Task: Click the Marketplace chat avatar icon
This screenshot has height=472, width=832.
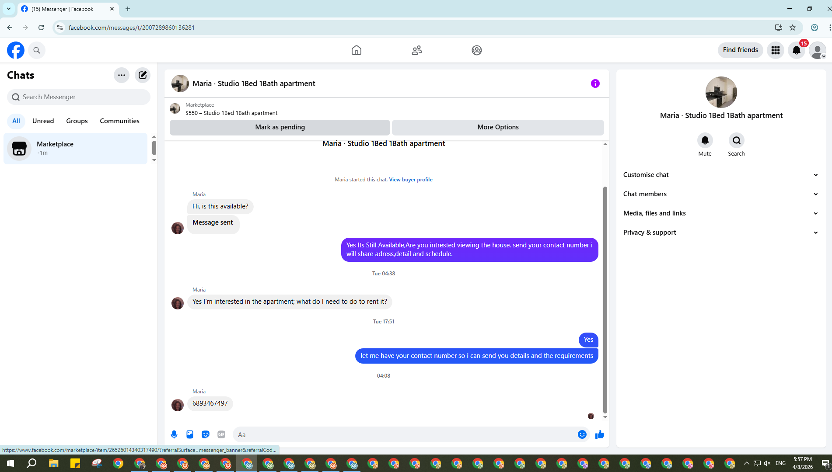Action: tap(19, 149)
